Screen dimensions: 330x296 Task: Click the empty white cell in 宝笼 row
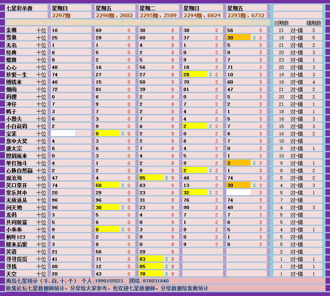pyautogui.click(x=63, y=134)
